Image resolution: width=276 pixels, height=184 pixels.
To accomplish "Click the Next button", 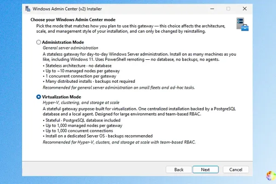I will pos(206,170).
